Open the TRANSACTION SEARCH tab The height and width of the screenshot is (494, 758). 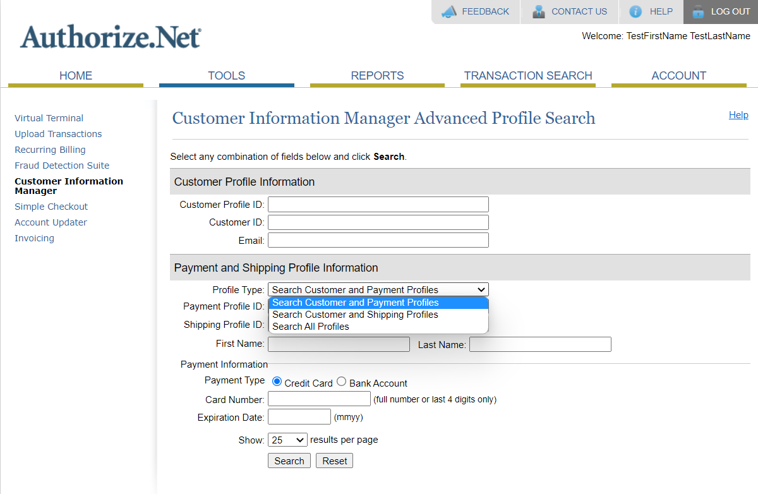click(528, 76)
